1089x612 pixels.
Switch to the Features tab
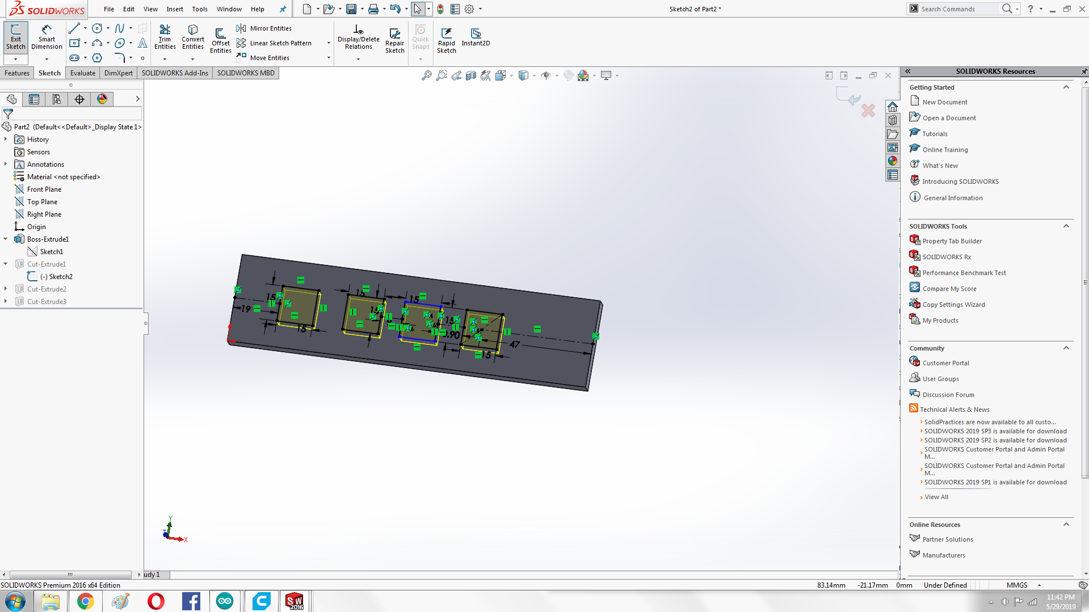pos(17,73)
